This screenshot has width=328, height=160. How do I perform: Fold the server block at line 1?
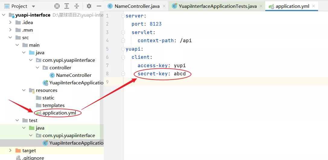tap(123, 16)
